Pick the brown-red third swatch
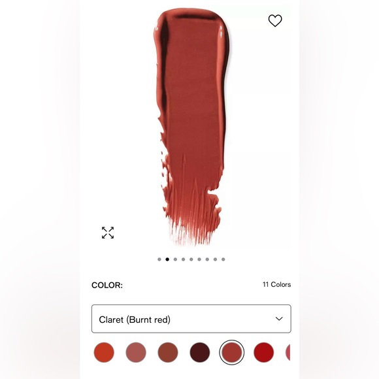Screen dimensions: 379x379 click(168, 352)
